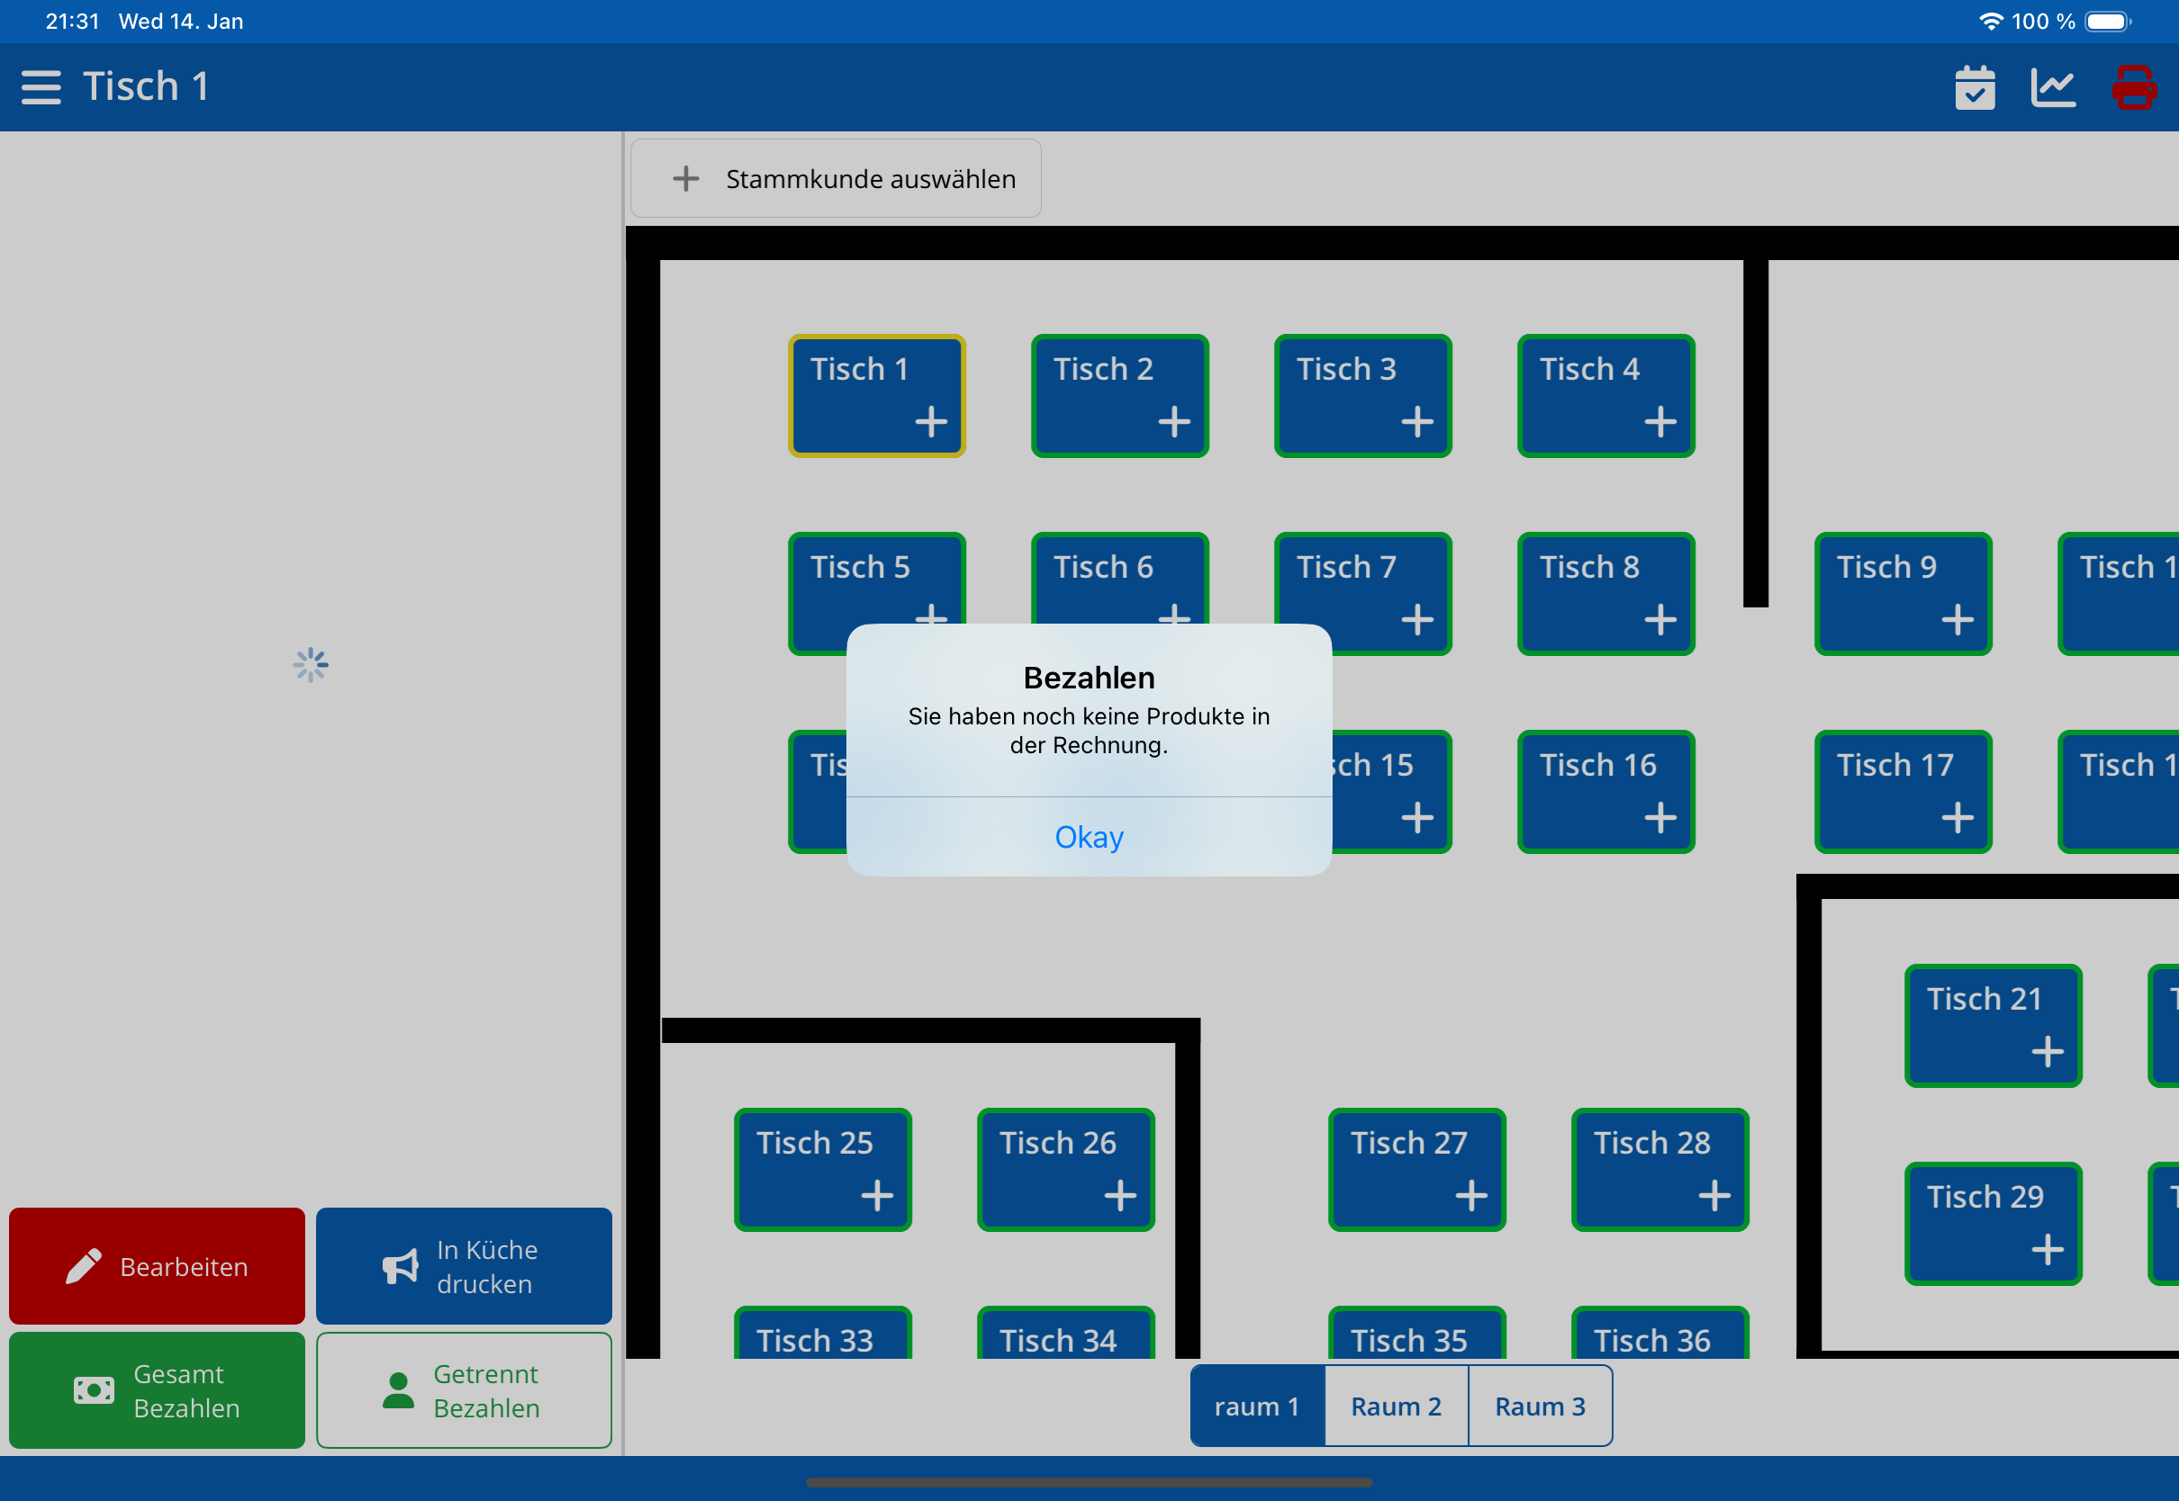Tap the plus icon on Tisch 8

1660,620
